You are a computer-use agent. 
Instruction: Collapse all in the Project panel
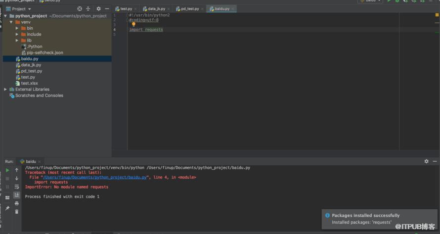(x=88, y=9)
